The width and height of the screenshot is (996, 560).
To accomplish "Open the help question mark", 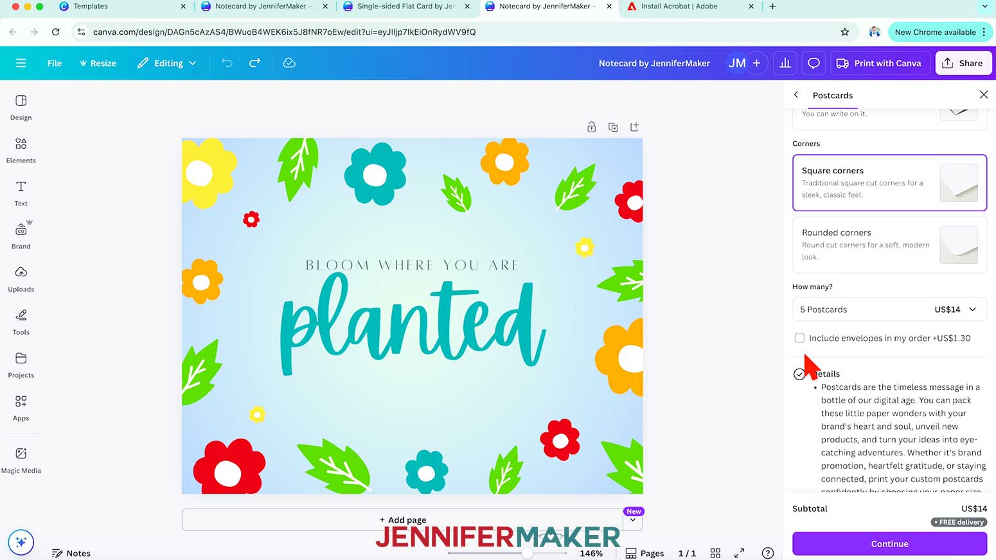I will coord(767,553).
